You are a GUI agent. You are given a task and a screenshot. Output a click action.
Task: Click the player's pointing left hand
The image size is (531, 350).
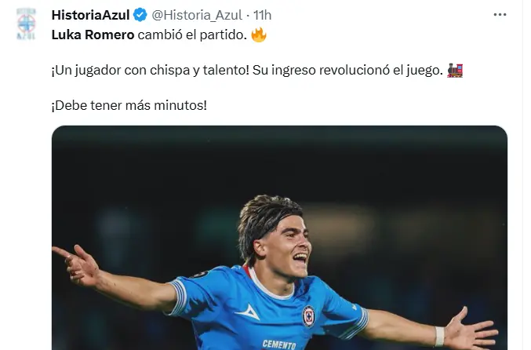point(76,264)
